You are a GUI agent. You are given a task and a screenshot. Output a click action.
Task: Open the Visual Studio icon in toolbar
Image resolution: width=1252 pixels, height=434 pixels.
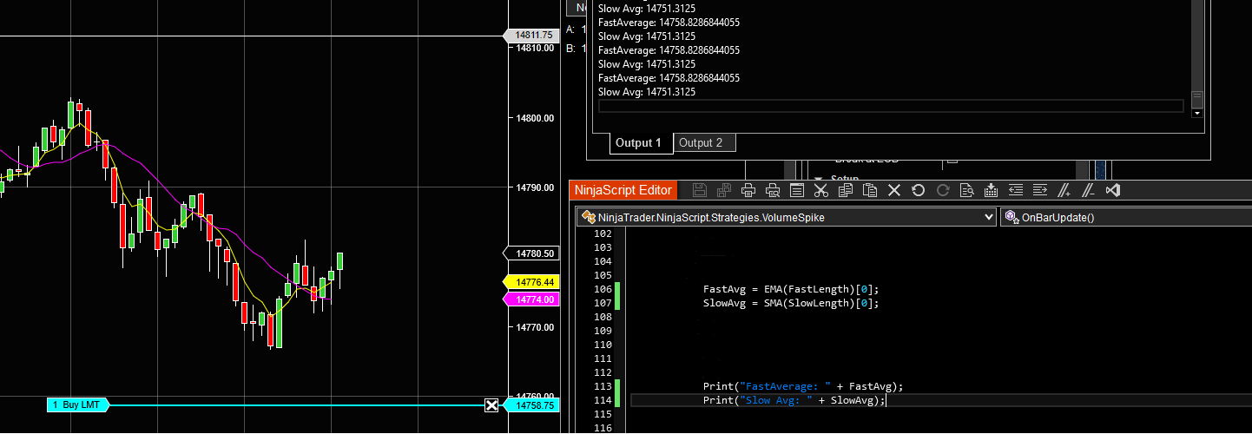(1113, 190)
